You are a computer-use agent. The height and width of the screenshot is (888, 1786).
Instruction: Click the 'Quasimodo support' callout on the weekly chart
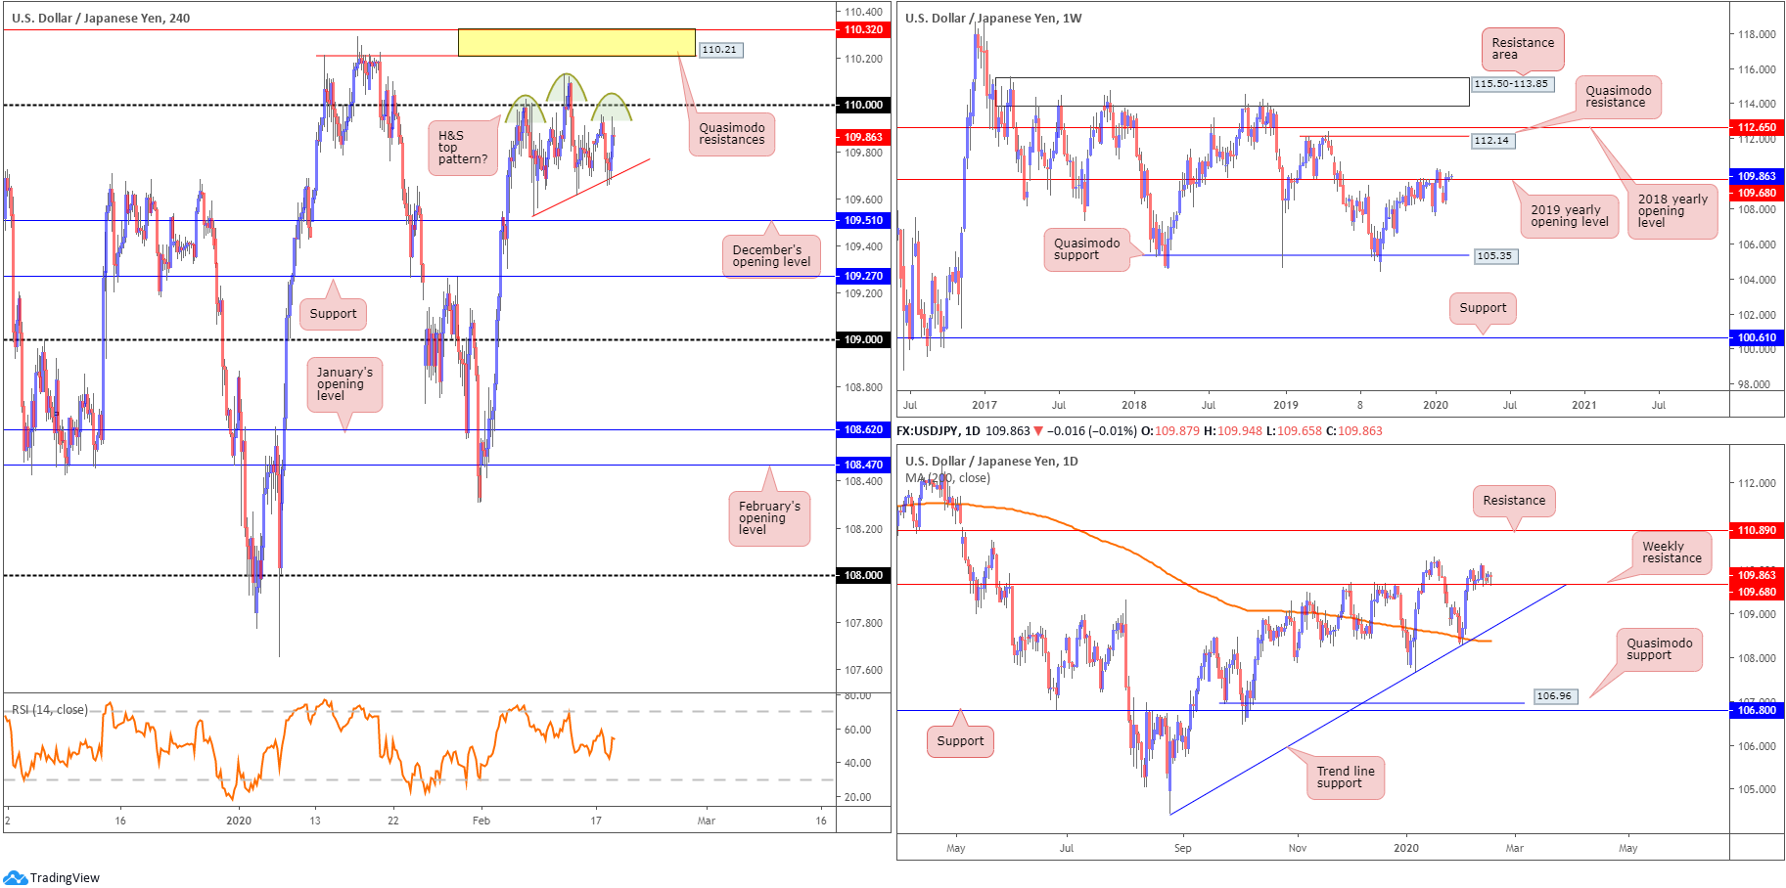(x=1086, y=249)
